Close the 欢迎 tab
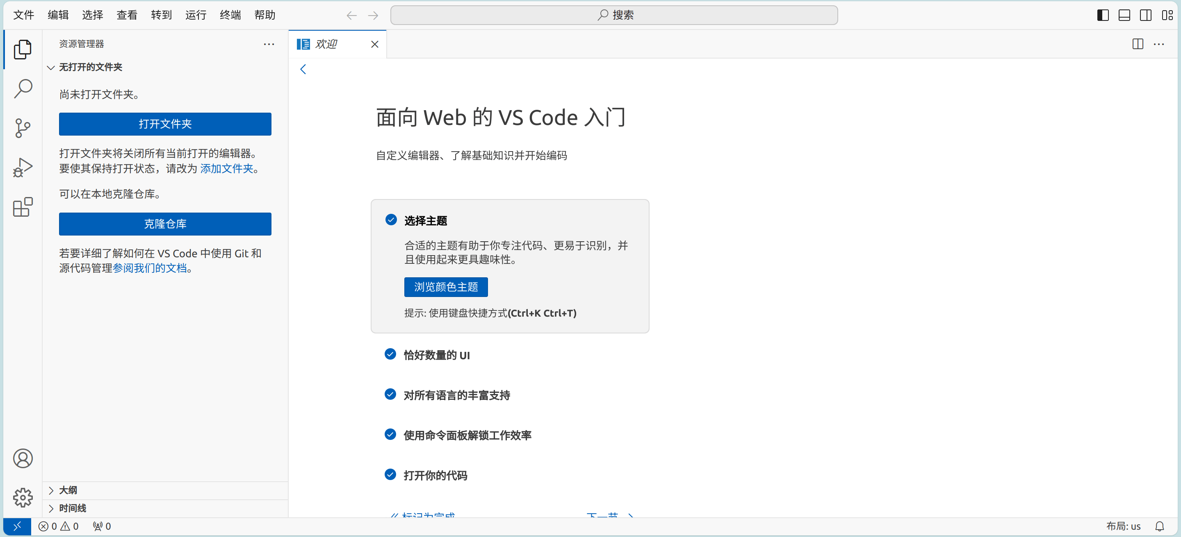The width and height of the screenshot is (1181, 537). [x=374, y=44]
